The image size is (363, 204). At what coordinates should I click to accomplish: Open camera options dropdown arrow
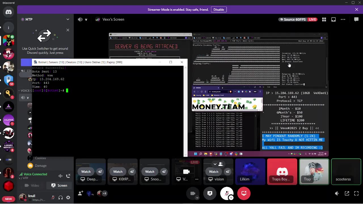pos(197,198)
